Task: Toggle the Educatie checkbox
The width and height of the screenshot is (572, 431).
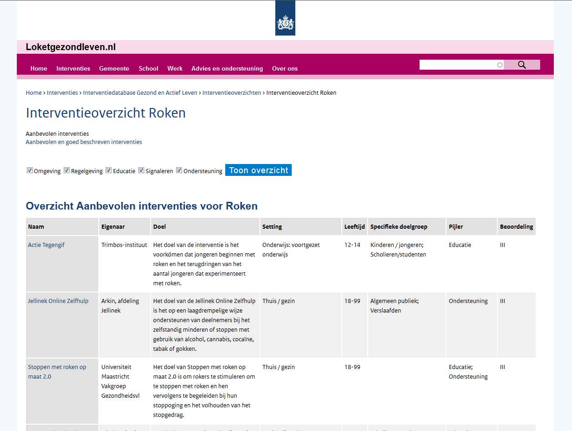Action: tap(108, 170)
